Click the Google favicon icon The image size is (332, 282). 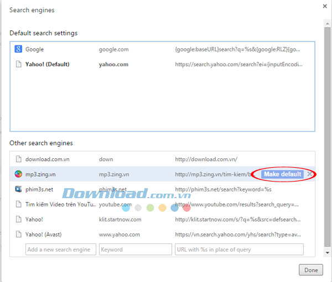click(x=18, y=49)
